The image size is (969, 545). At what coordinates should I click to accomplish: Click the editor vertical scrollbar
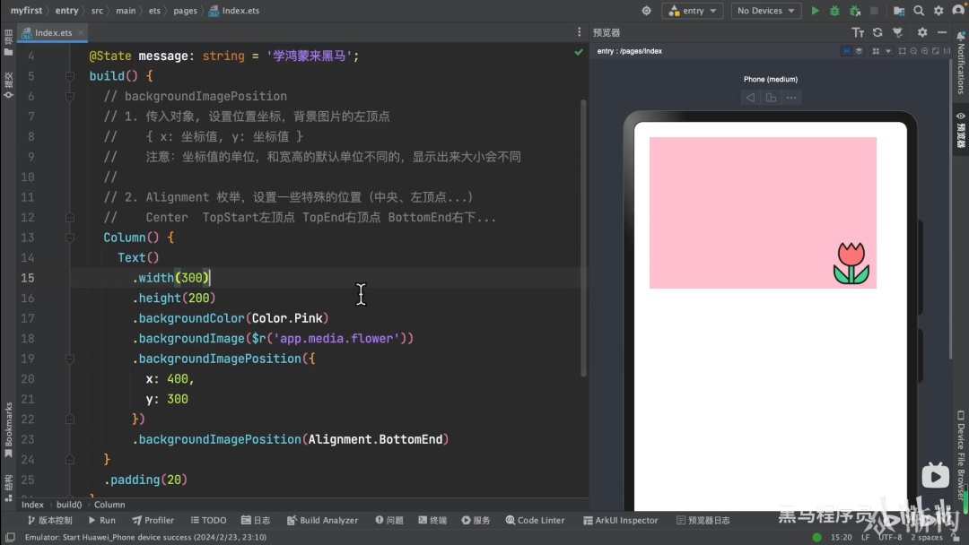583,238
